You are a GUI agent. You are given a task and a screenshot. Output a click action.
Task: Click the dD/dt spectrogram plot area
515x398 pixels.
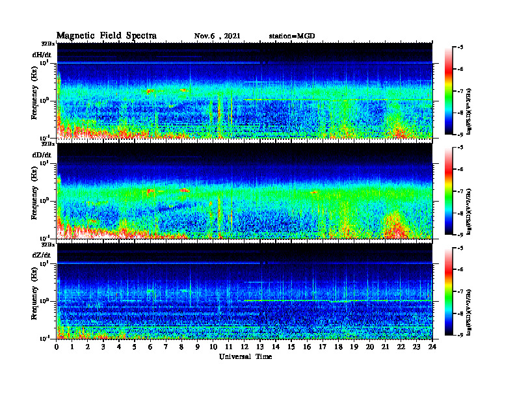point(244,191)
